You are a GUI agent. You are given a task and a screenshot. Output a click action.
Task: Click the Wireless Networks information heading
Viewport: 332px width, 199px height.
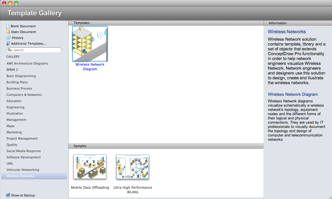[287, 32]
